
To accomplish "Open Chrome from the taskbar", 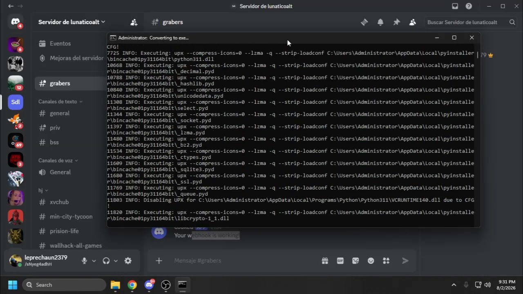I will click(132, 285).
